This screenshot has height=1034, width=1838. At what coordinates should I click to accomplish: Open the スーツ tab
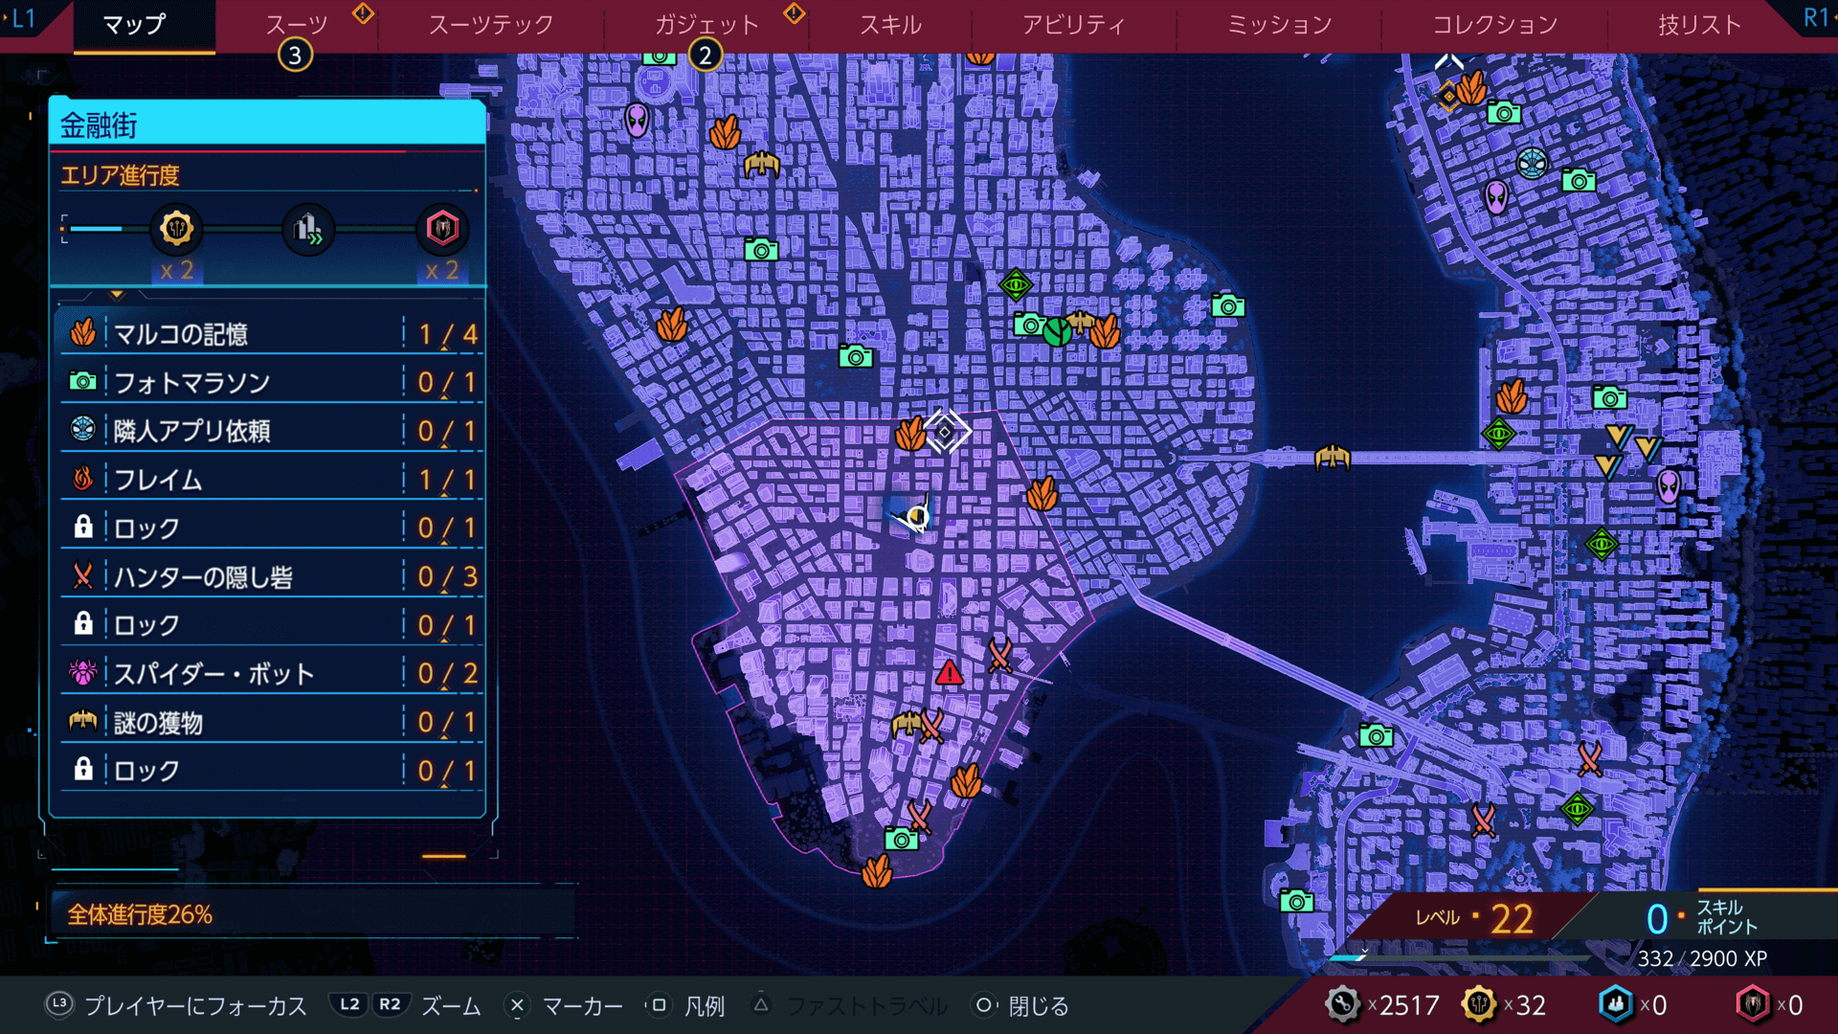click(x=296, y=25)
